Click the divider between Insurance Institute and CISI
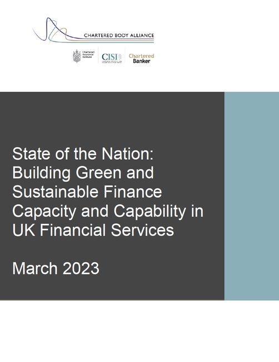This screenshot has width=279, height=362. (98, 55)
